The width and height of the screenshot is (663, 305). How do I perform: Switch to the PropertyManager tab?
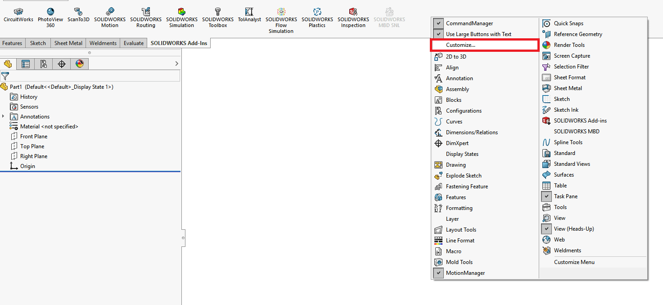coord(26,64)
